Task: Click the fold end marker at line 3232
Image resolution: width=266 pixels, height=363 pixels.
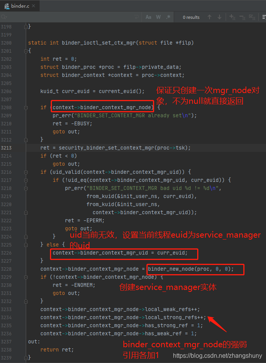Action: click(26, 301)
